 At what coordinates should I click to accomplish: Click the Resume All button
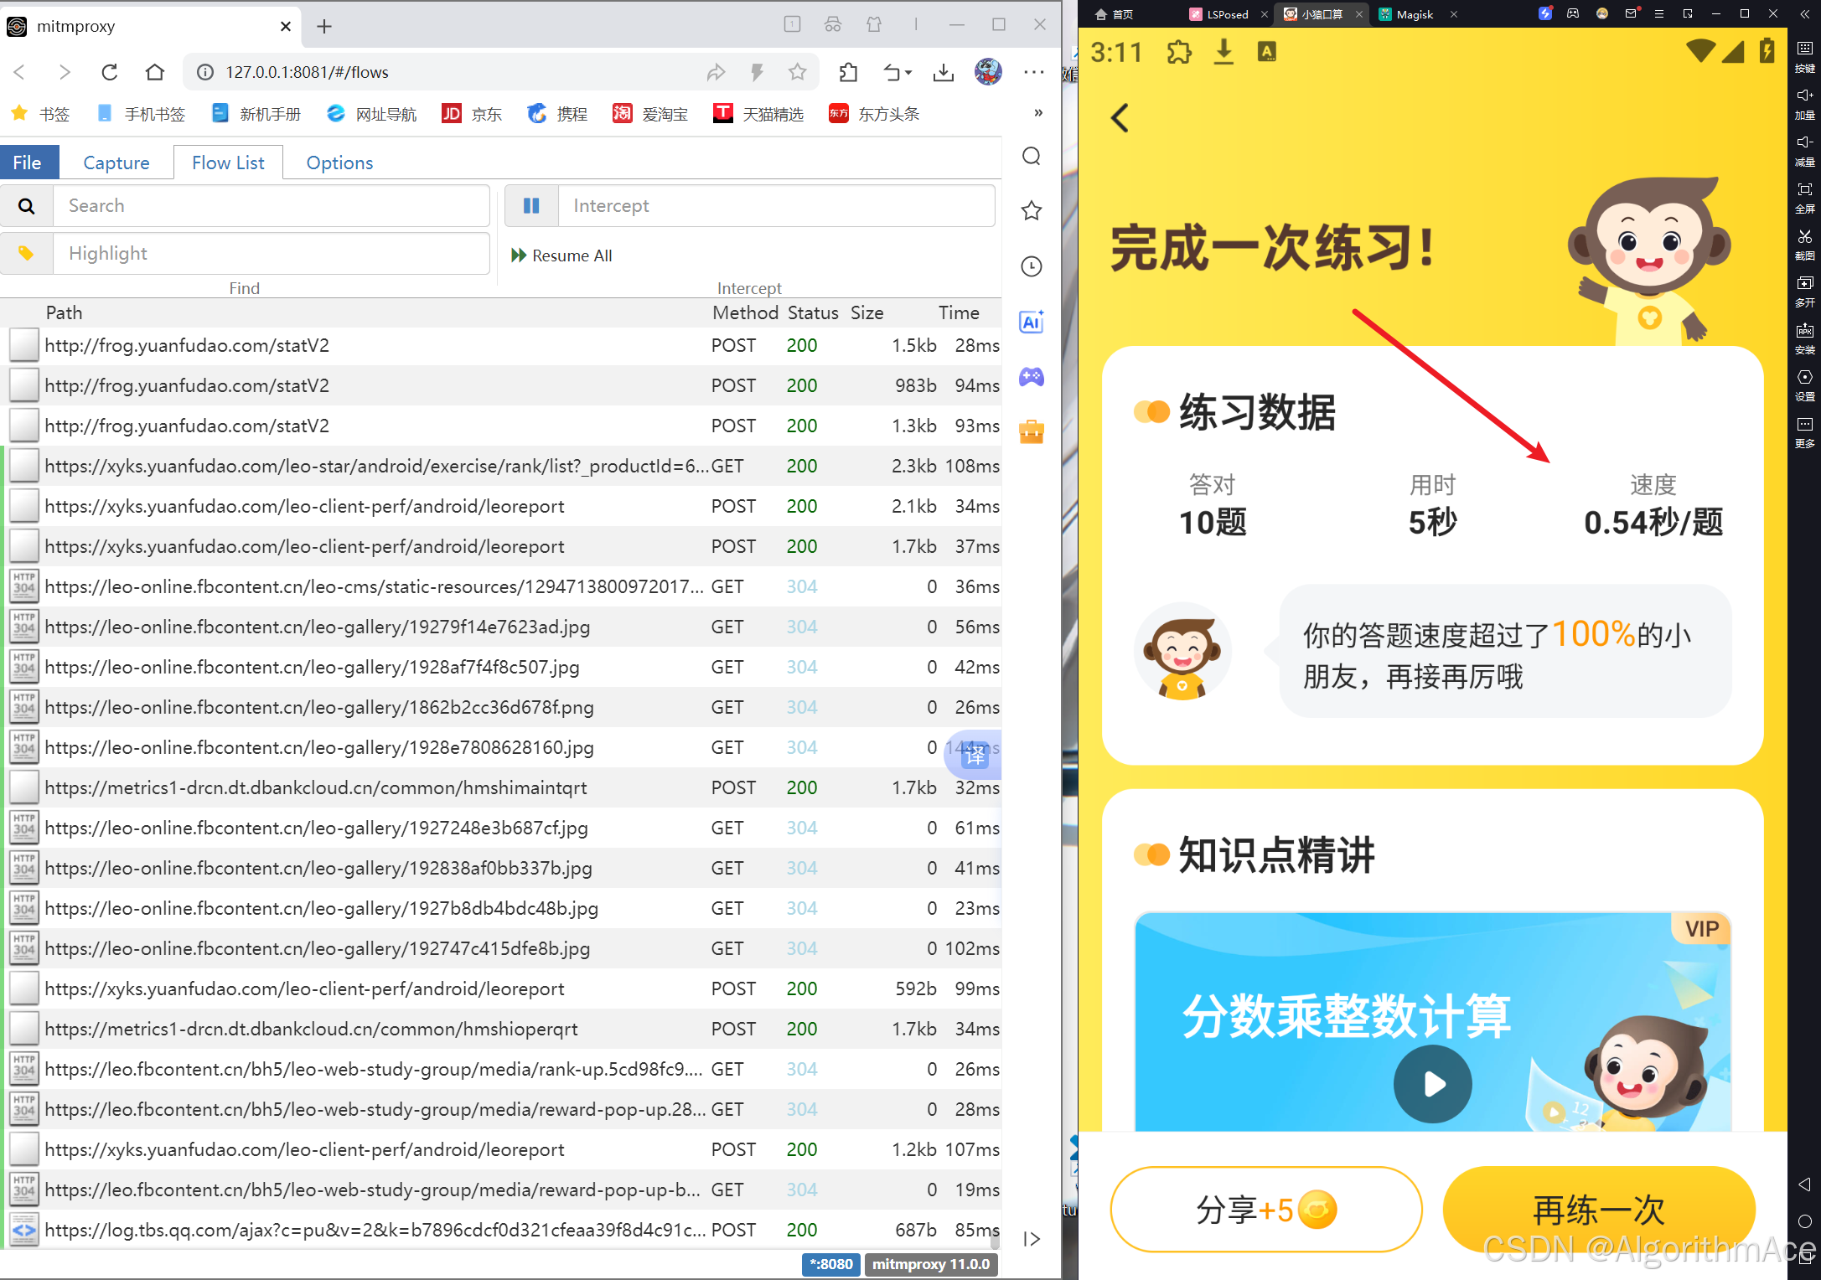(562, 255)
